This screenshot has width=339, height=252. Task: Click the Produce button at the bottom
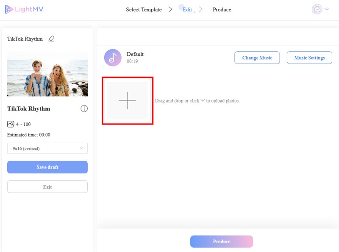(221, 241)
